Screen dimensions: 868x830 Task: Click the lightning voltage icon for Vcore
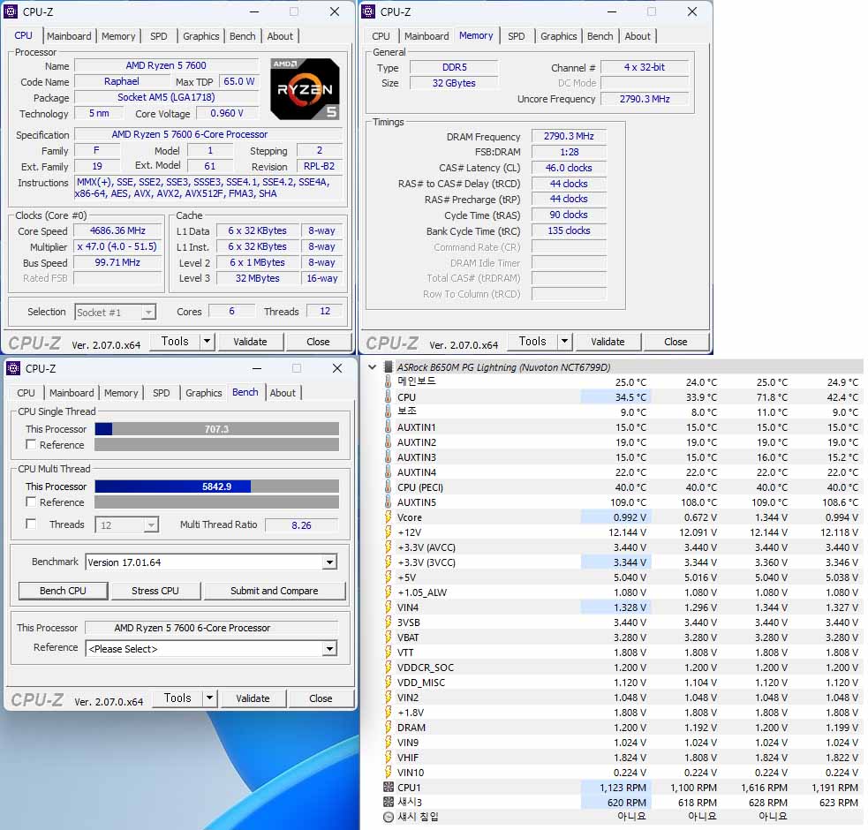tap(388, 517)
